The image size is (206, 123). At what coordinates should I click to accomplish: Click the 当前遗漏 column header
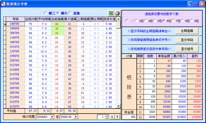57,19
